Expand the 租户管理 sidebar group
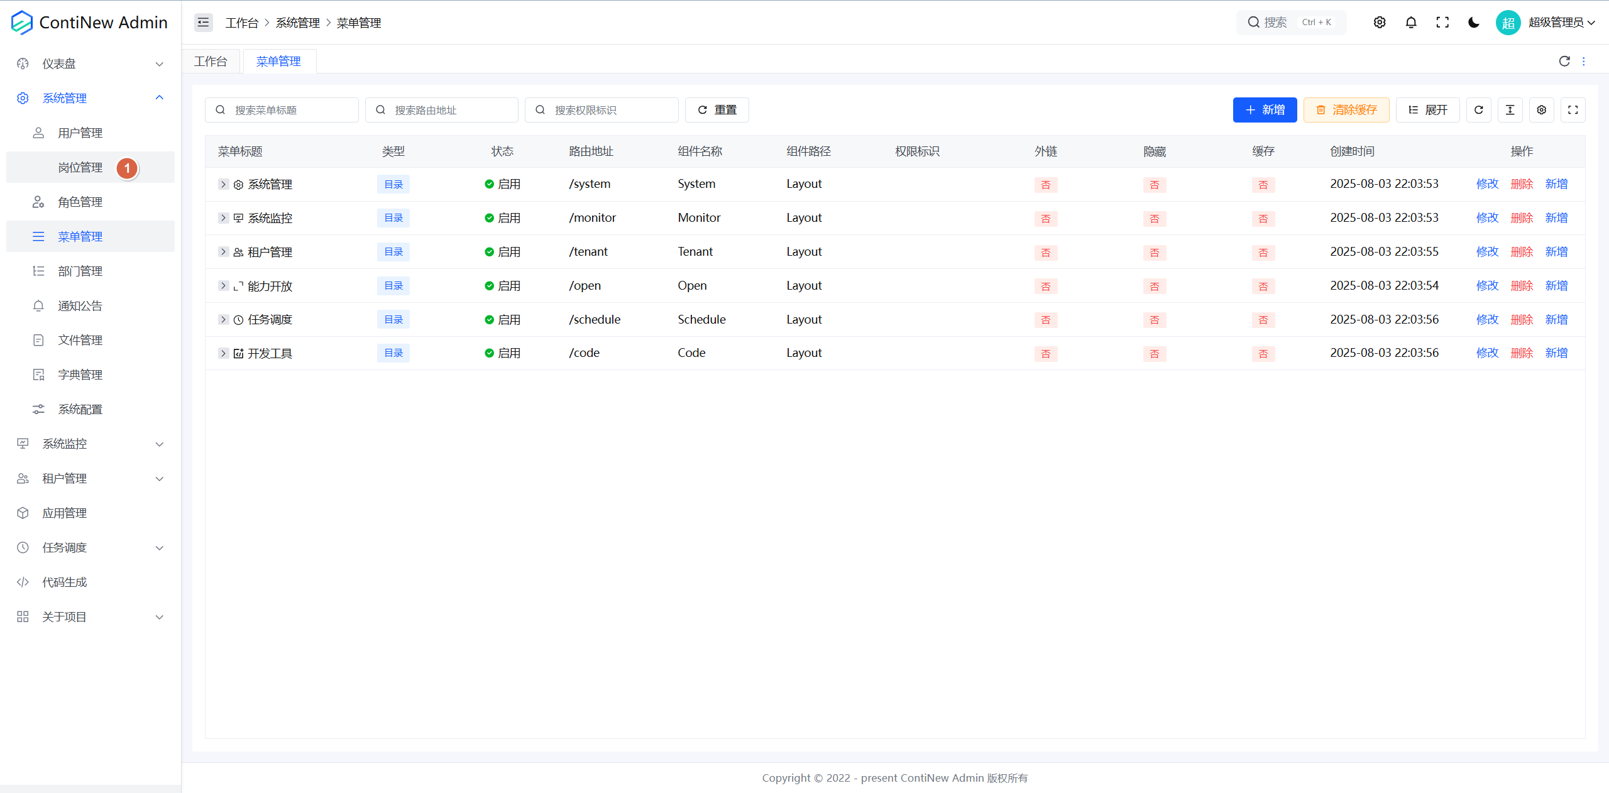The image size is (1609, 793). pyautogui.click(x=91, y=478)
